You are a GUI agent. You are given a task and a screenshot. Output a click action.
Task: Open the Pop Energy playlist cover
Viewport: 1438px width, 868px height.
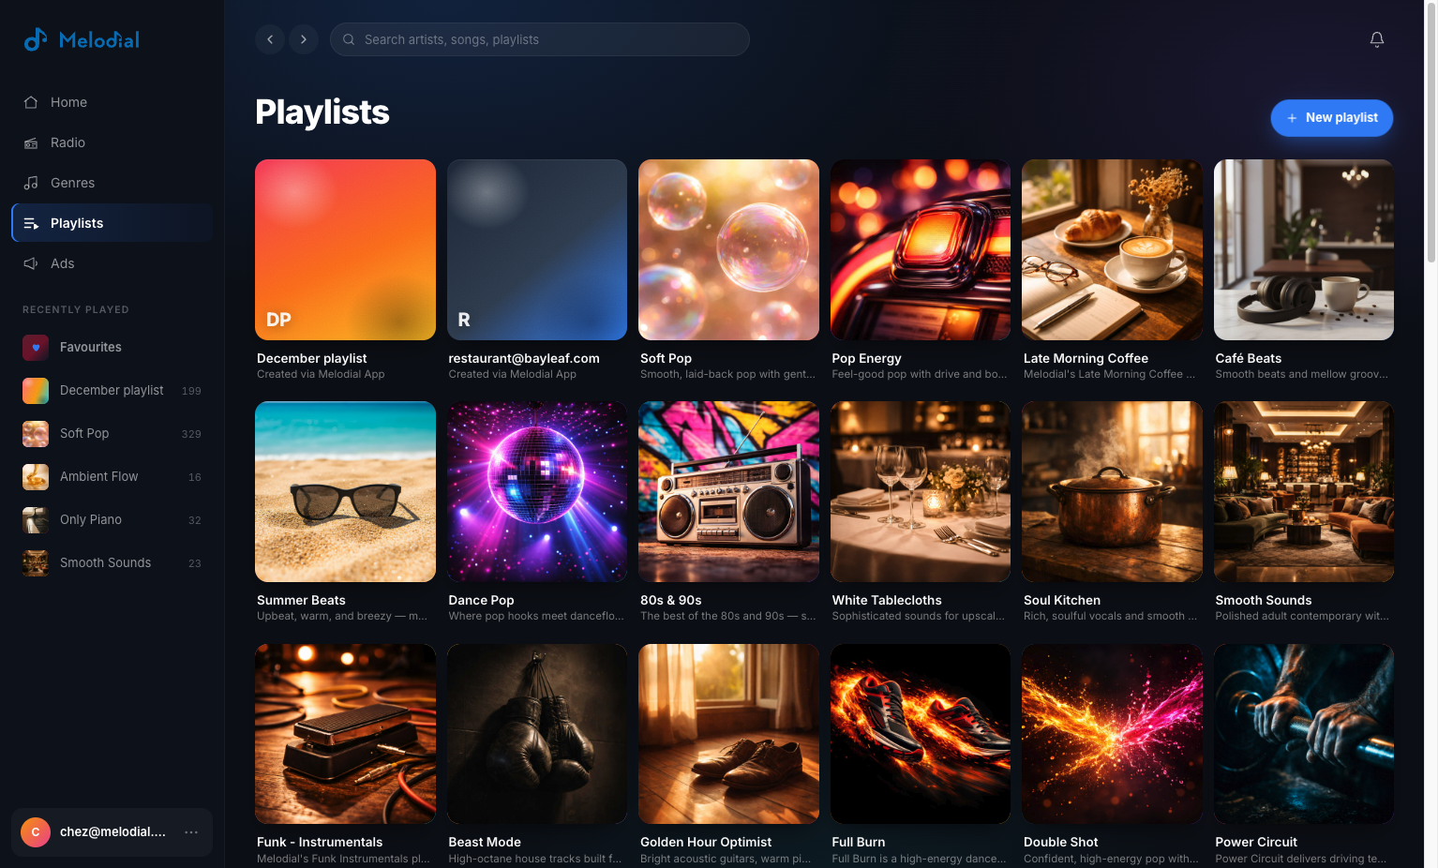[921, 249]
